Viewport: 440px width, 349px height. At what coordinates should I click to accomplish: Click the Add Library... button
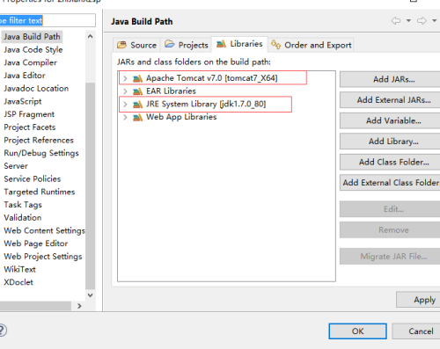coord(390,142)
